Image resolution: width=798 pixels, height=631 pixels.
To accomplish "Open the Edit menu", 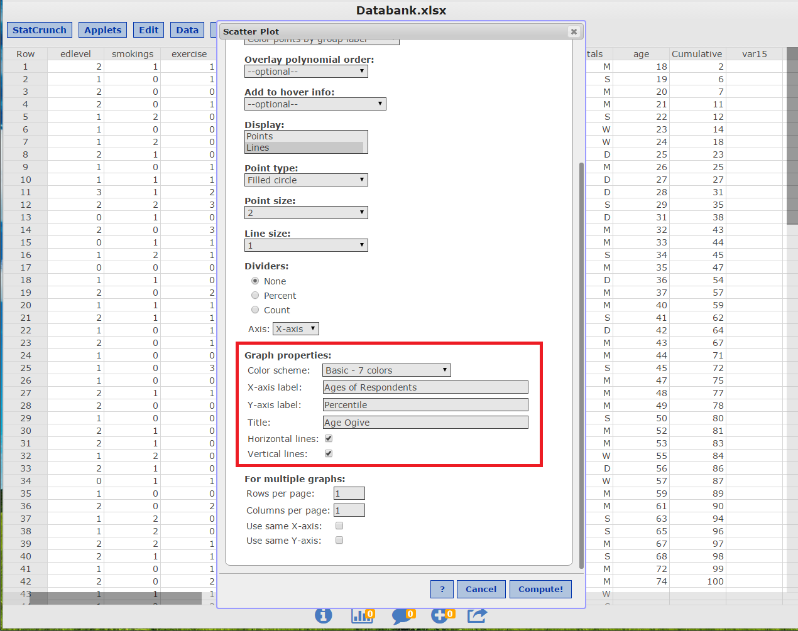I will coord(149,30).
